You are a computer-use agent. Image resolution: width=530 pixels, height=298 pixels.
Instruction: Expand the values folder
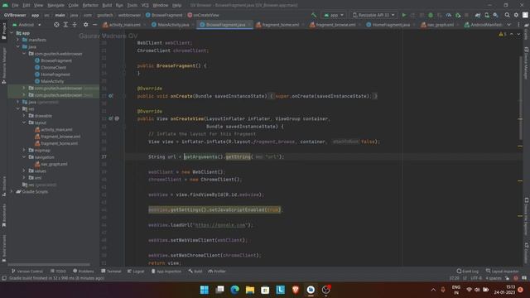(24, 171)
